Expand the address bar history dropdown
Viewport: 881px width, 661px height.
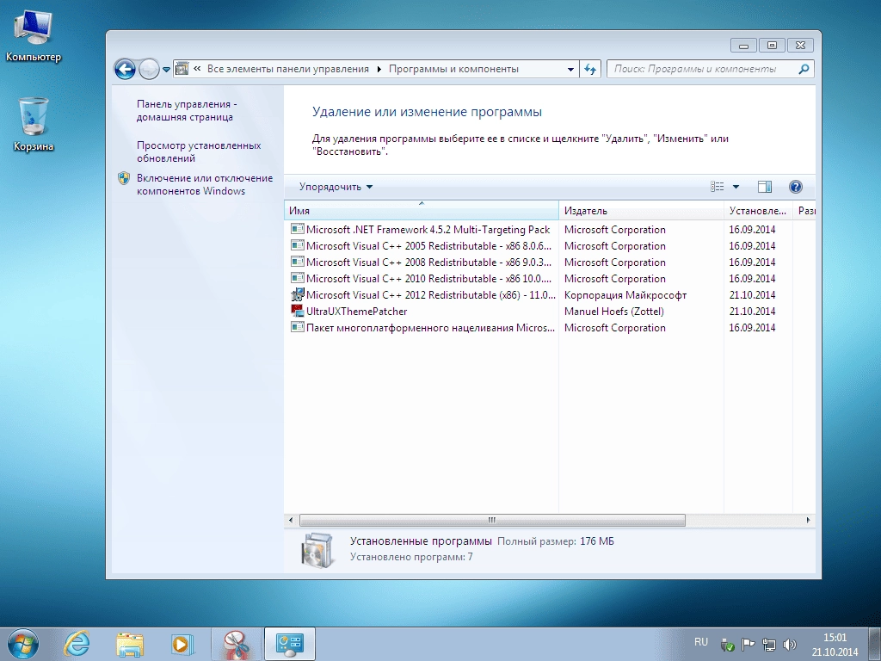click(x=570, y=69)
